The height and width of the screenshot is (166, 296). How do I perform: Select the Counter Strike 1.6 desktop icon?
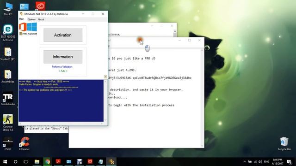8,123
